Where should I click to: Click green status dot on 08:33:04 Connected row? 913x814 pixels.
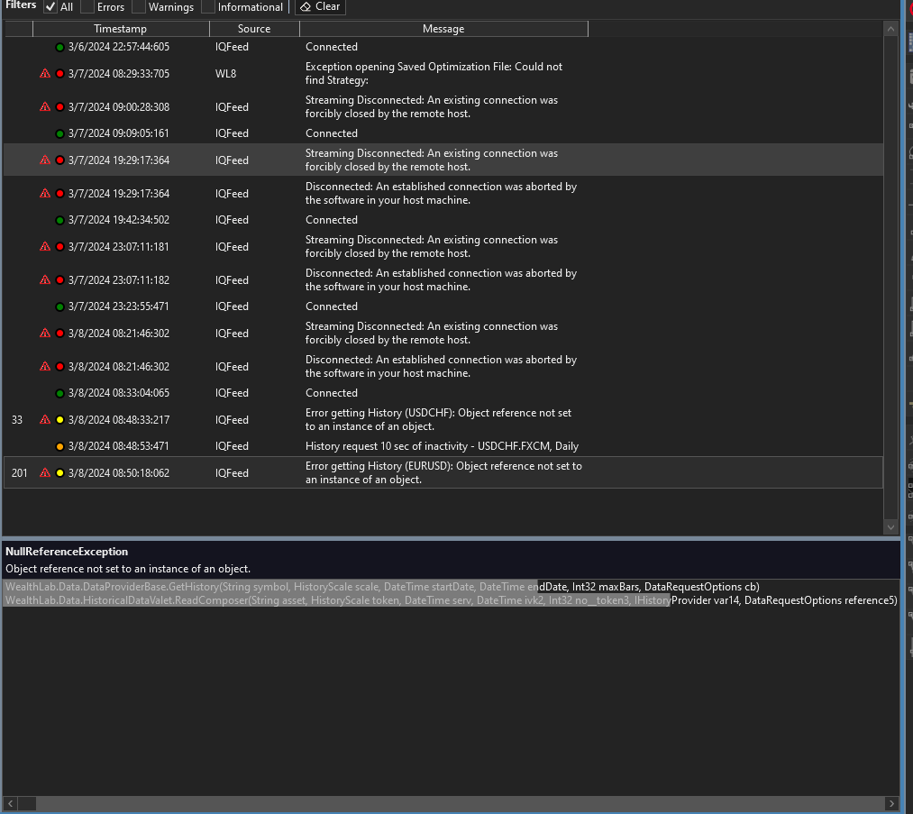click(59, 393)
